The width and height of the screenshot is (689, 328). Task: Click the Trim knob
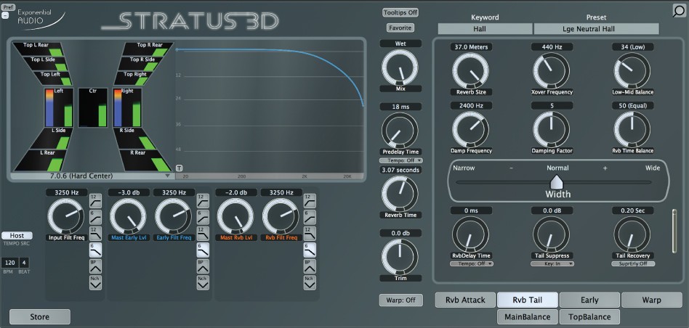tap(400, 257)
